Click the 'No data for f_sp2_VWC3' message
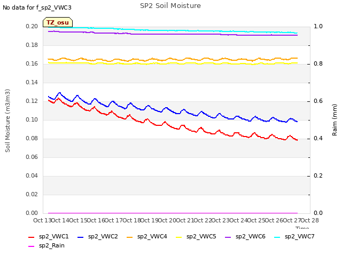This screenshot has height=256, width=342. 37,7
